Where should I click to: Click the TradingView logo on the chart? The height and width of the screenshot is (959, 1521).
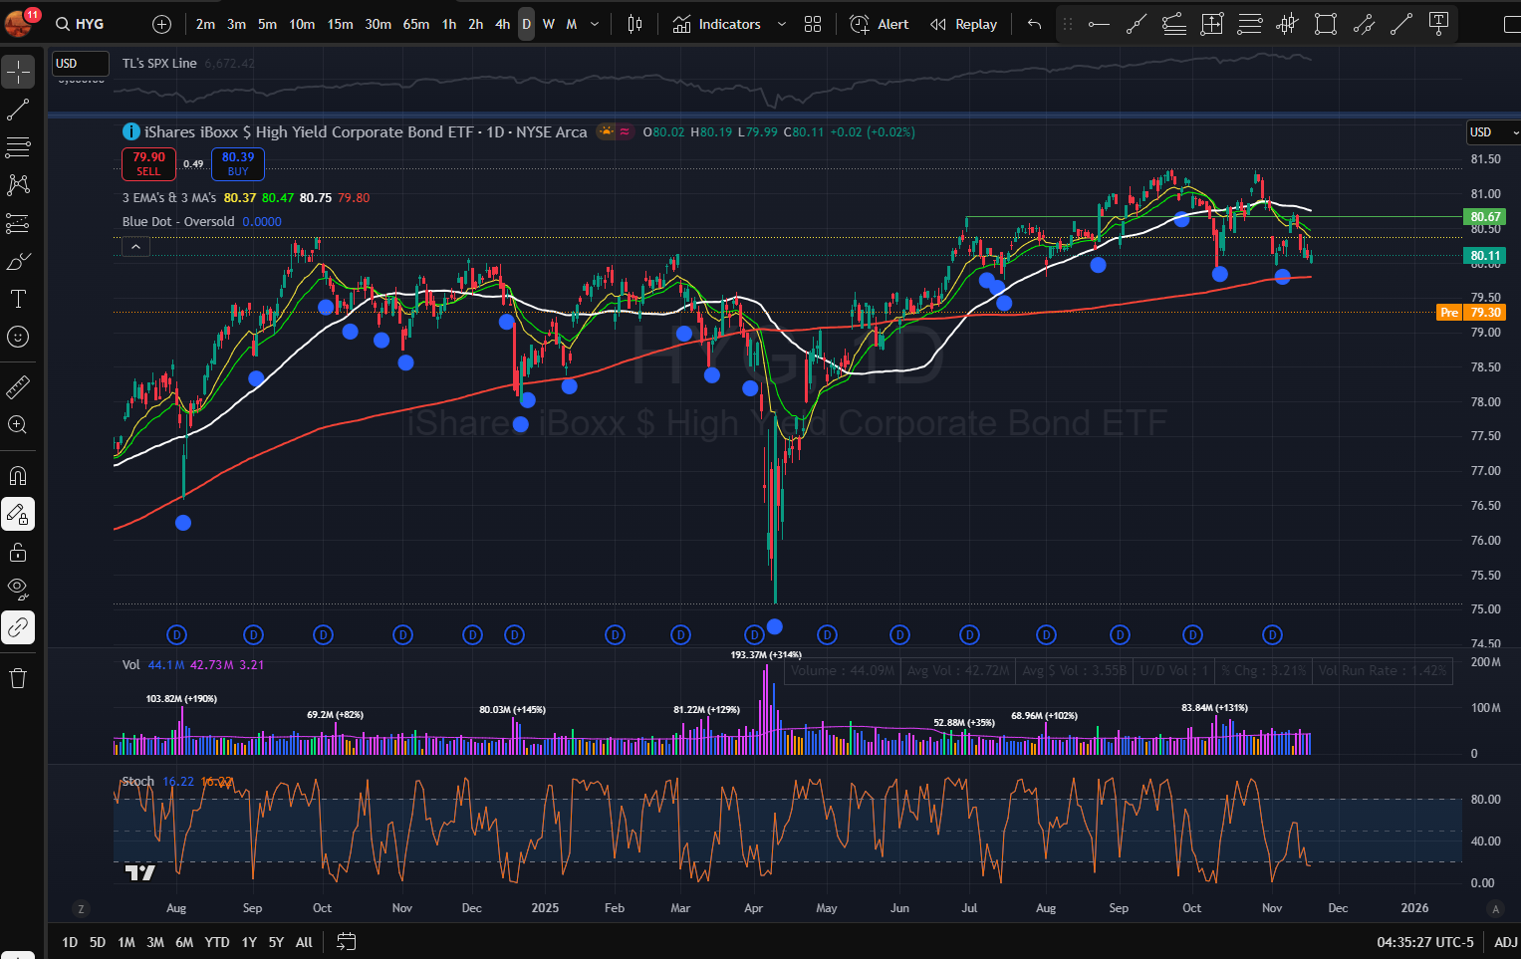pyautogui.click(x=140, y=873)
